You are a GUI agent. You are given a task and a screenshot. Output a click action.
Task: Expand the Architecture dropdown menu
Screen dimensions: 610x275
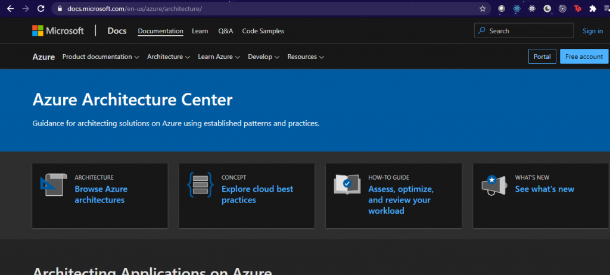coord(168,57)
